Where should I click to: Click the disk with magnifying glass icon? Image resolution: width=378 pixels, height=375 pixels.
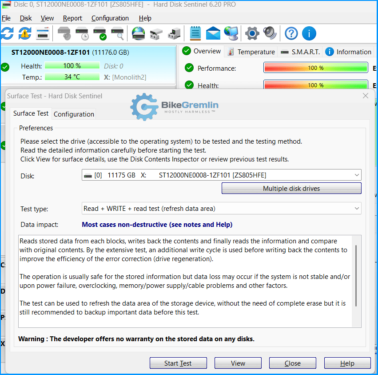click(x=118, y=33)
